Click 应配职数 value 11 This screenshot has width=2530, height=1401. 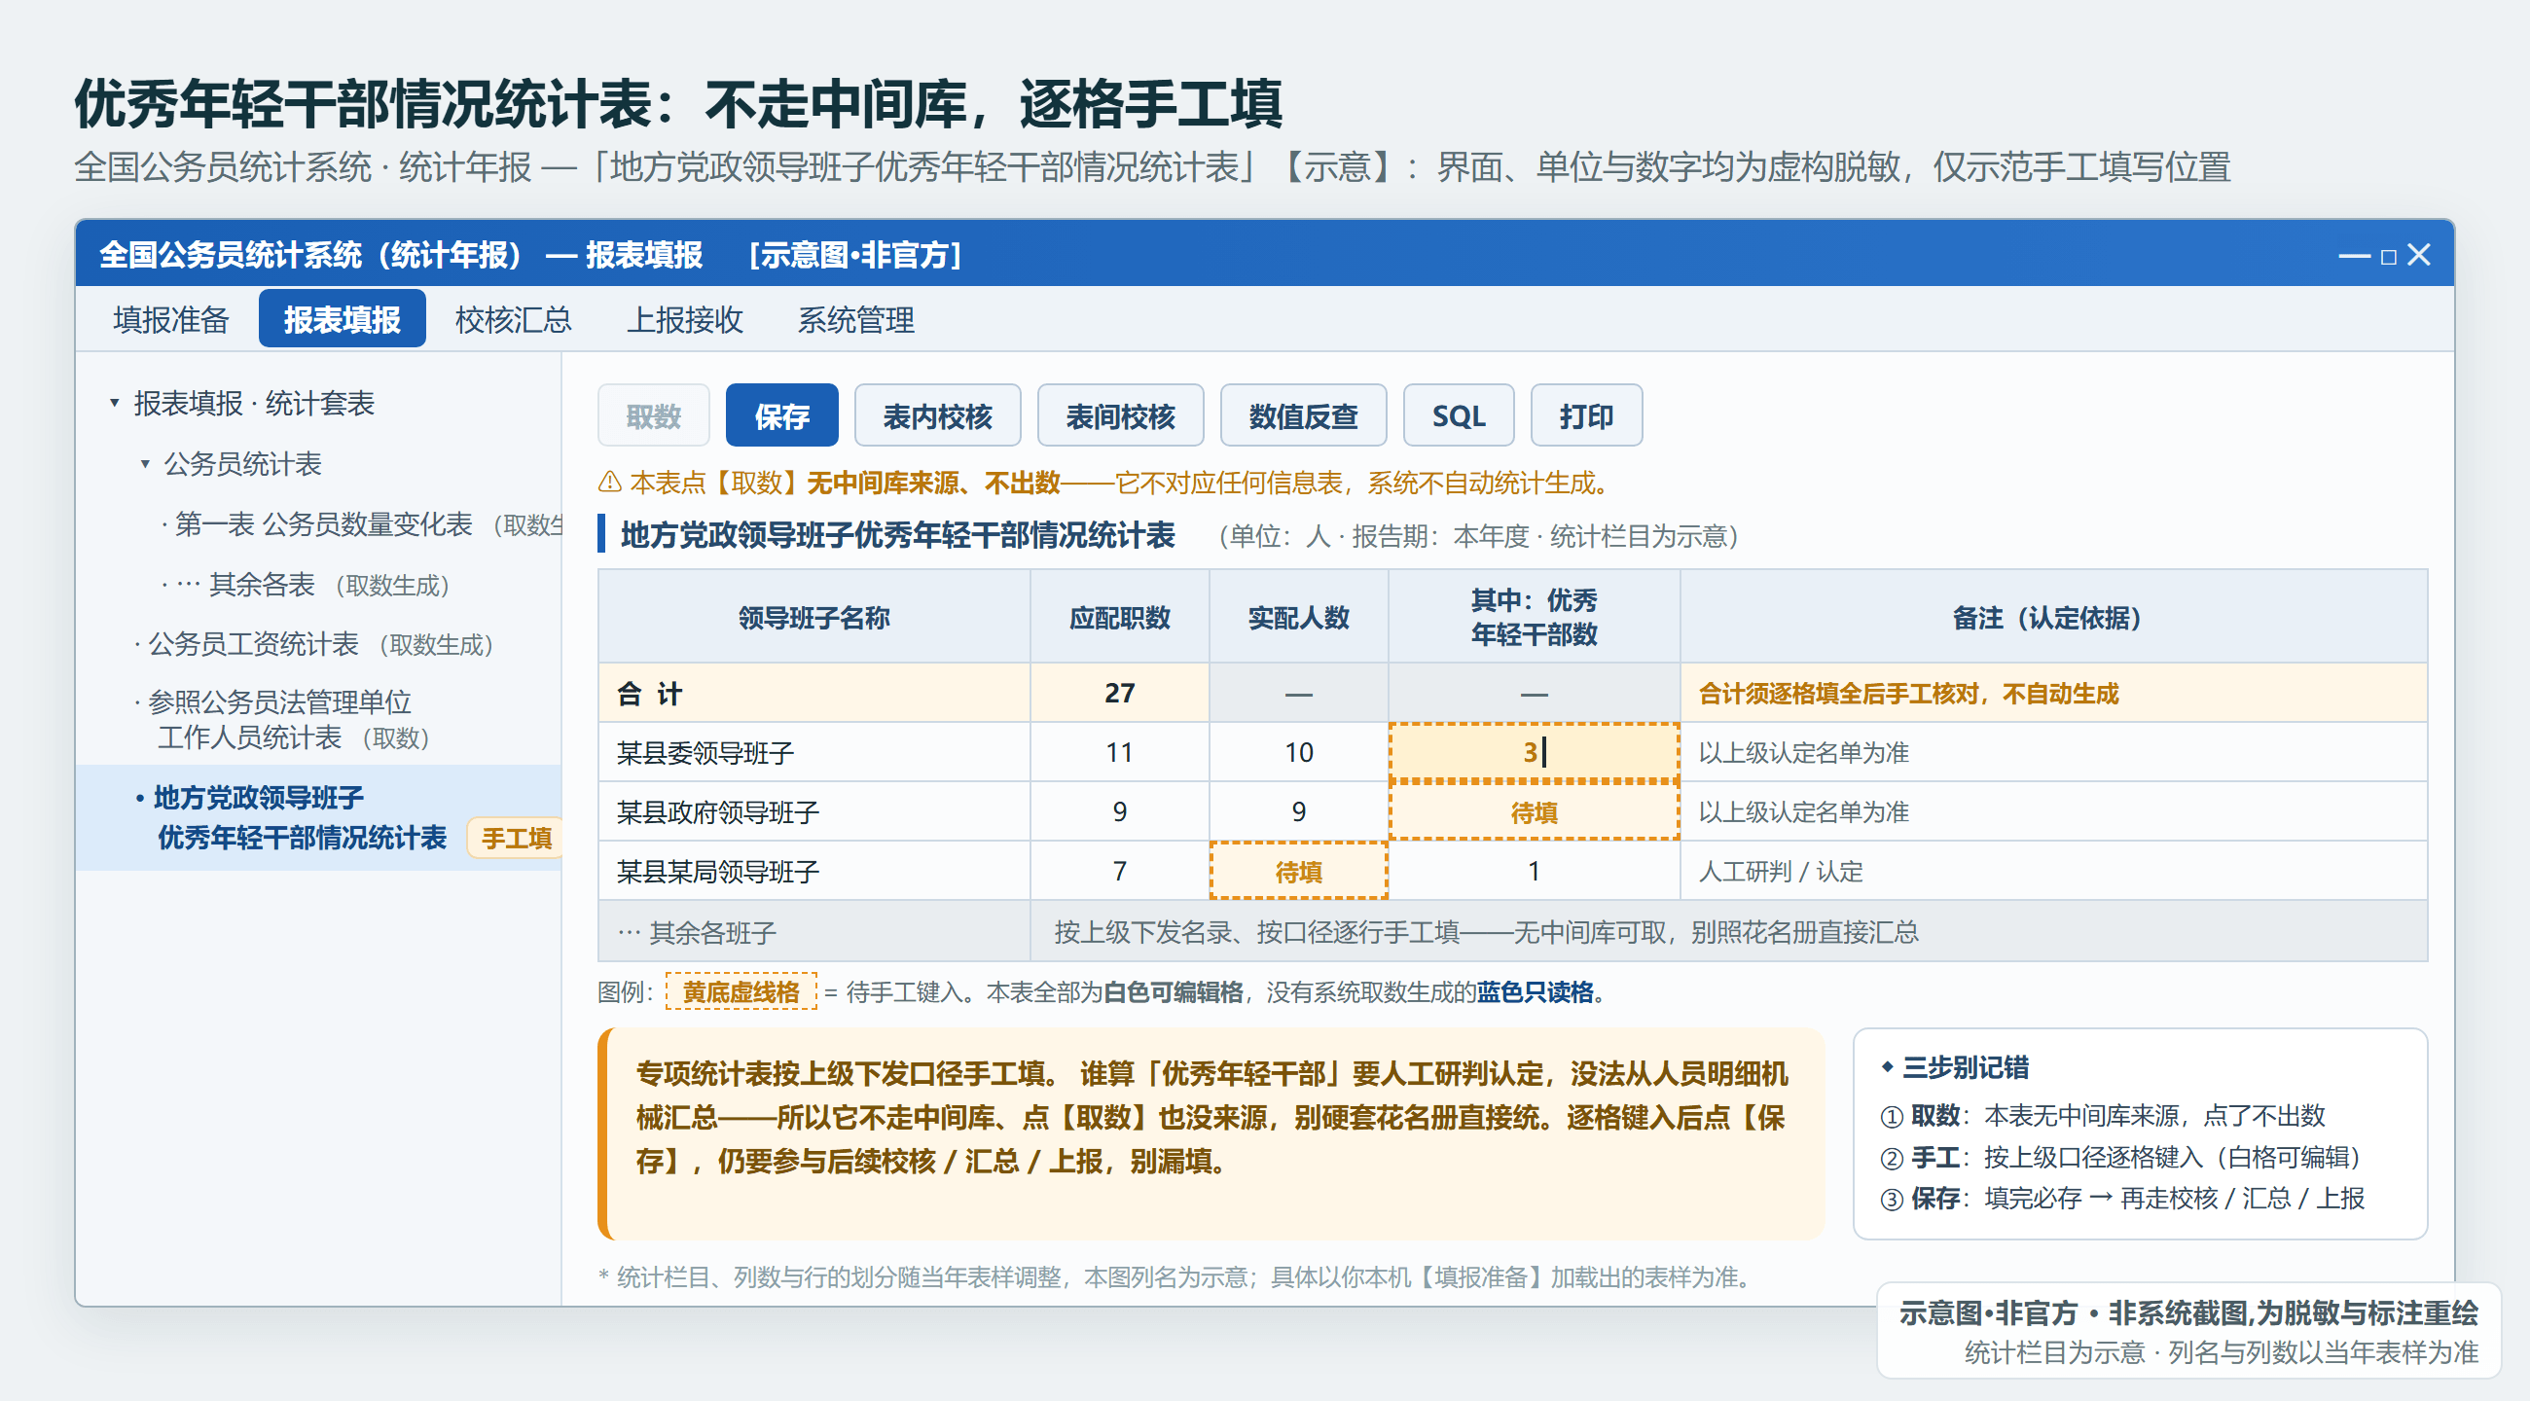1120,752
